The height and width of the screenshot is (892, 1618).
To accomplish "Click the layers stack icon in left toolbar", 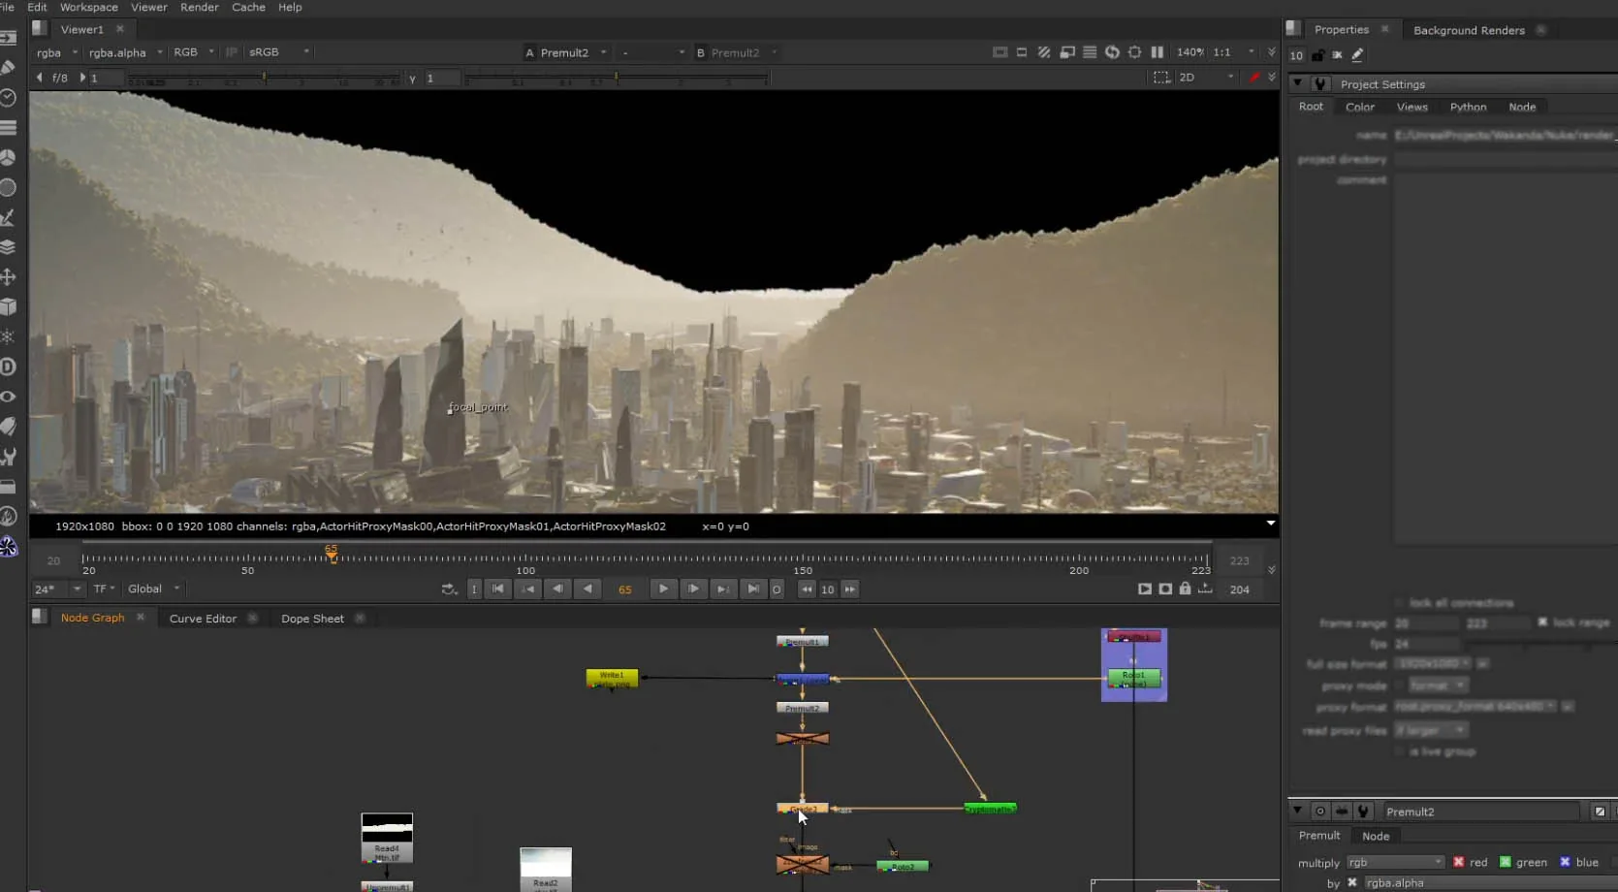I will tap(9, 247).
